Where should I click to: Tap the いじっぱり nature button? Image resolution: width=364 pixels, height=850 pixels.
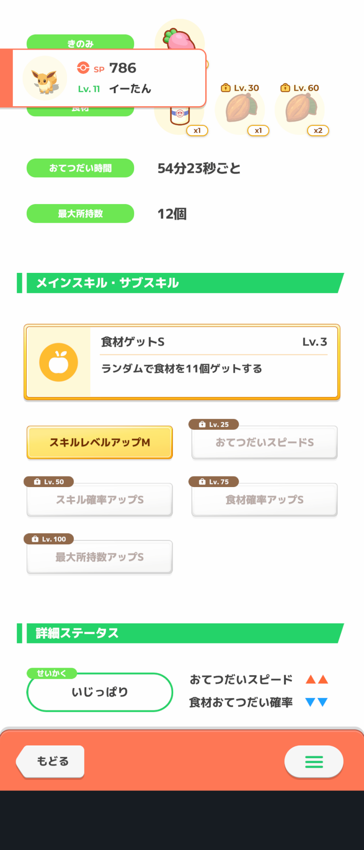click(x=100, y=692)
